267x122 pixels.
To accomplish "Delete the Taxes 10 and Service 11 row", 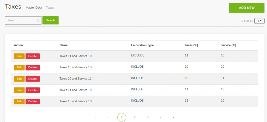I will (x=33, y=79).
